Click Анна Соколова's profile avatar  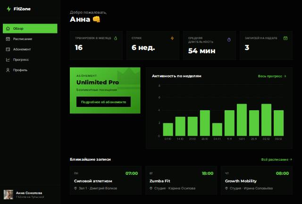(x=8, y=195)
